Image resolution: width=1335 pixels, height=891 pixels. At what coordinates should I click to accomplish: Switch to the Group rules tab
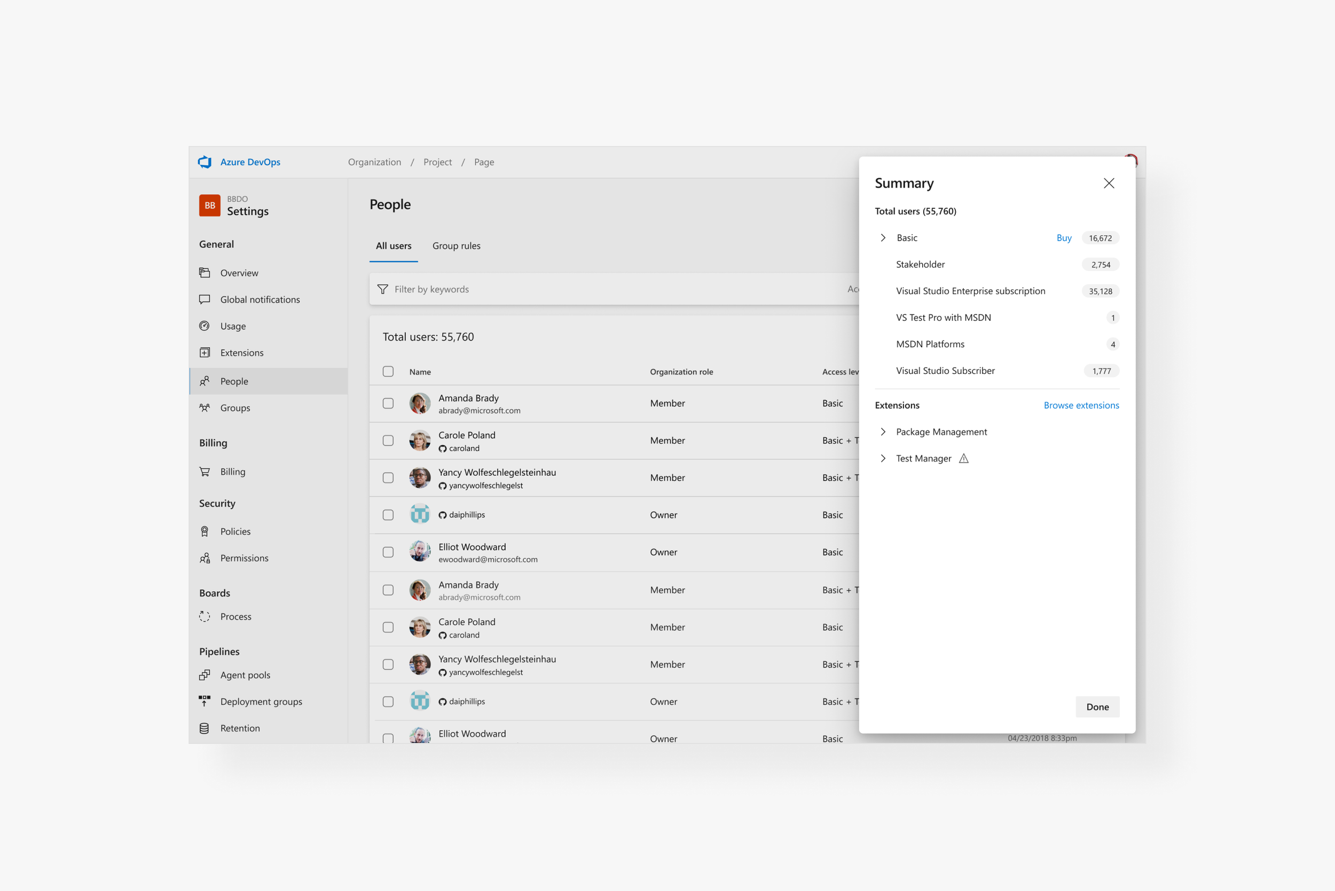[456, 245]
